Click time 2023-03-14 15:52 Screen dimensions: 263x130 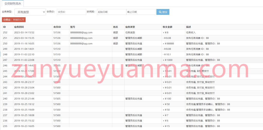[24, 33]
